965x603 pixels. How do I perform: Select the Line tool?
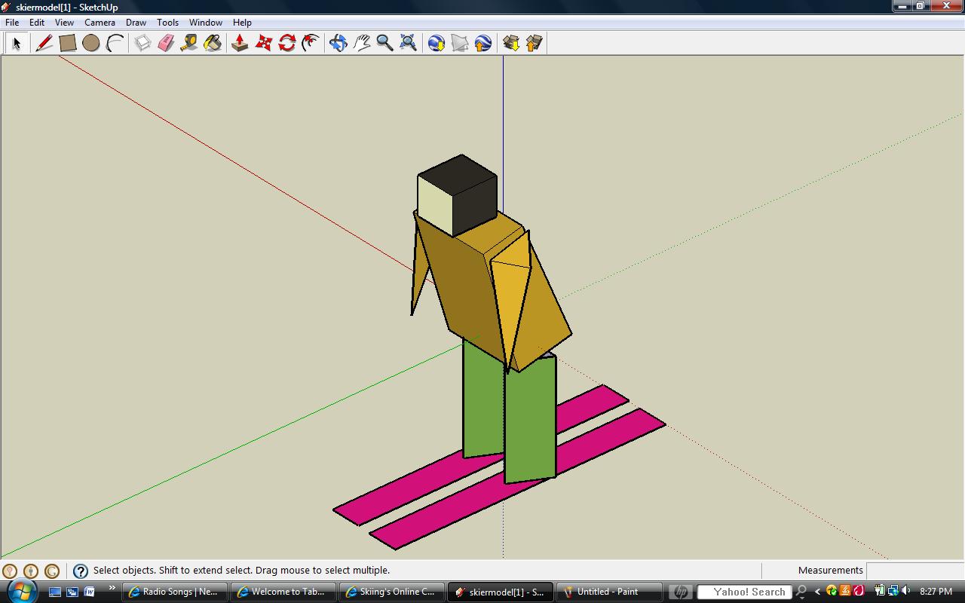(44, 43)
